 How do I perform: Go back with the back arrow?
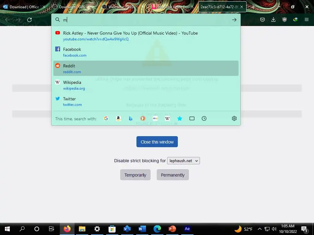coord(7,20)
